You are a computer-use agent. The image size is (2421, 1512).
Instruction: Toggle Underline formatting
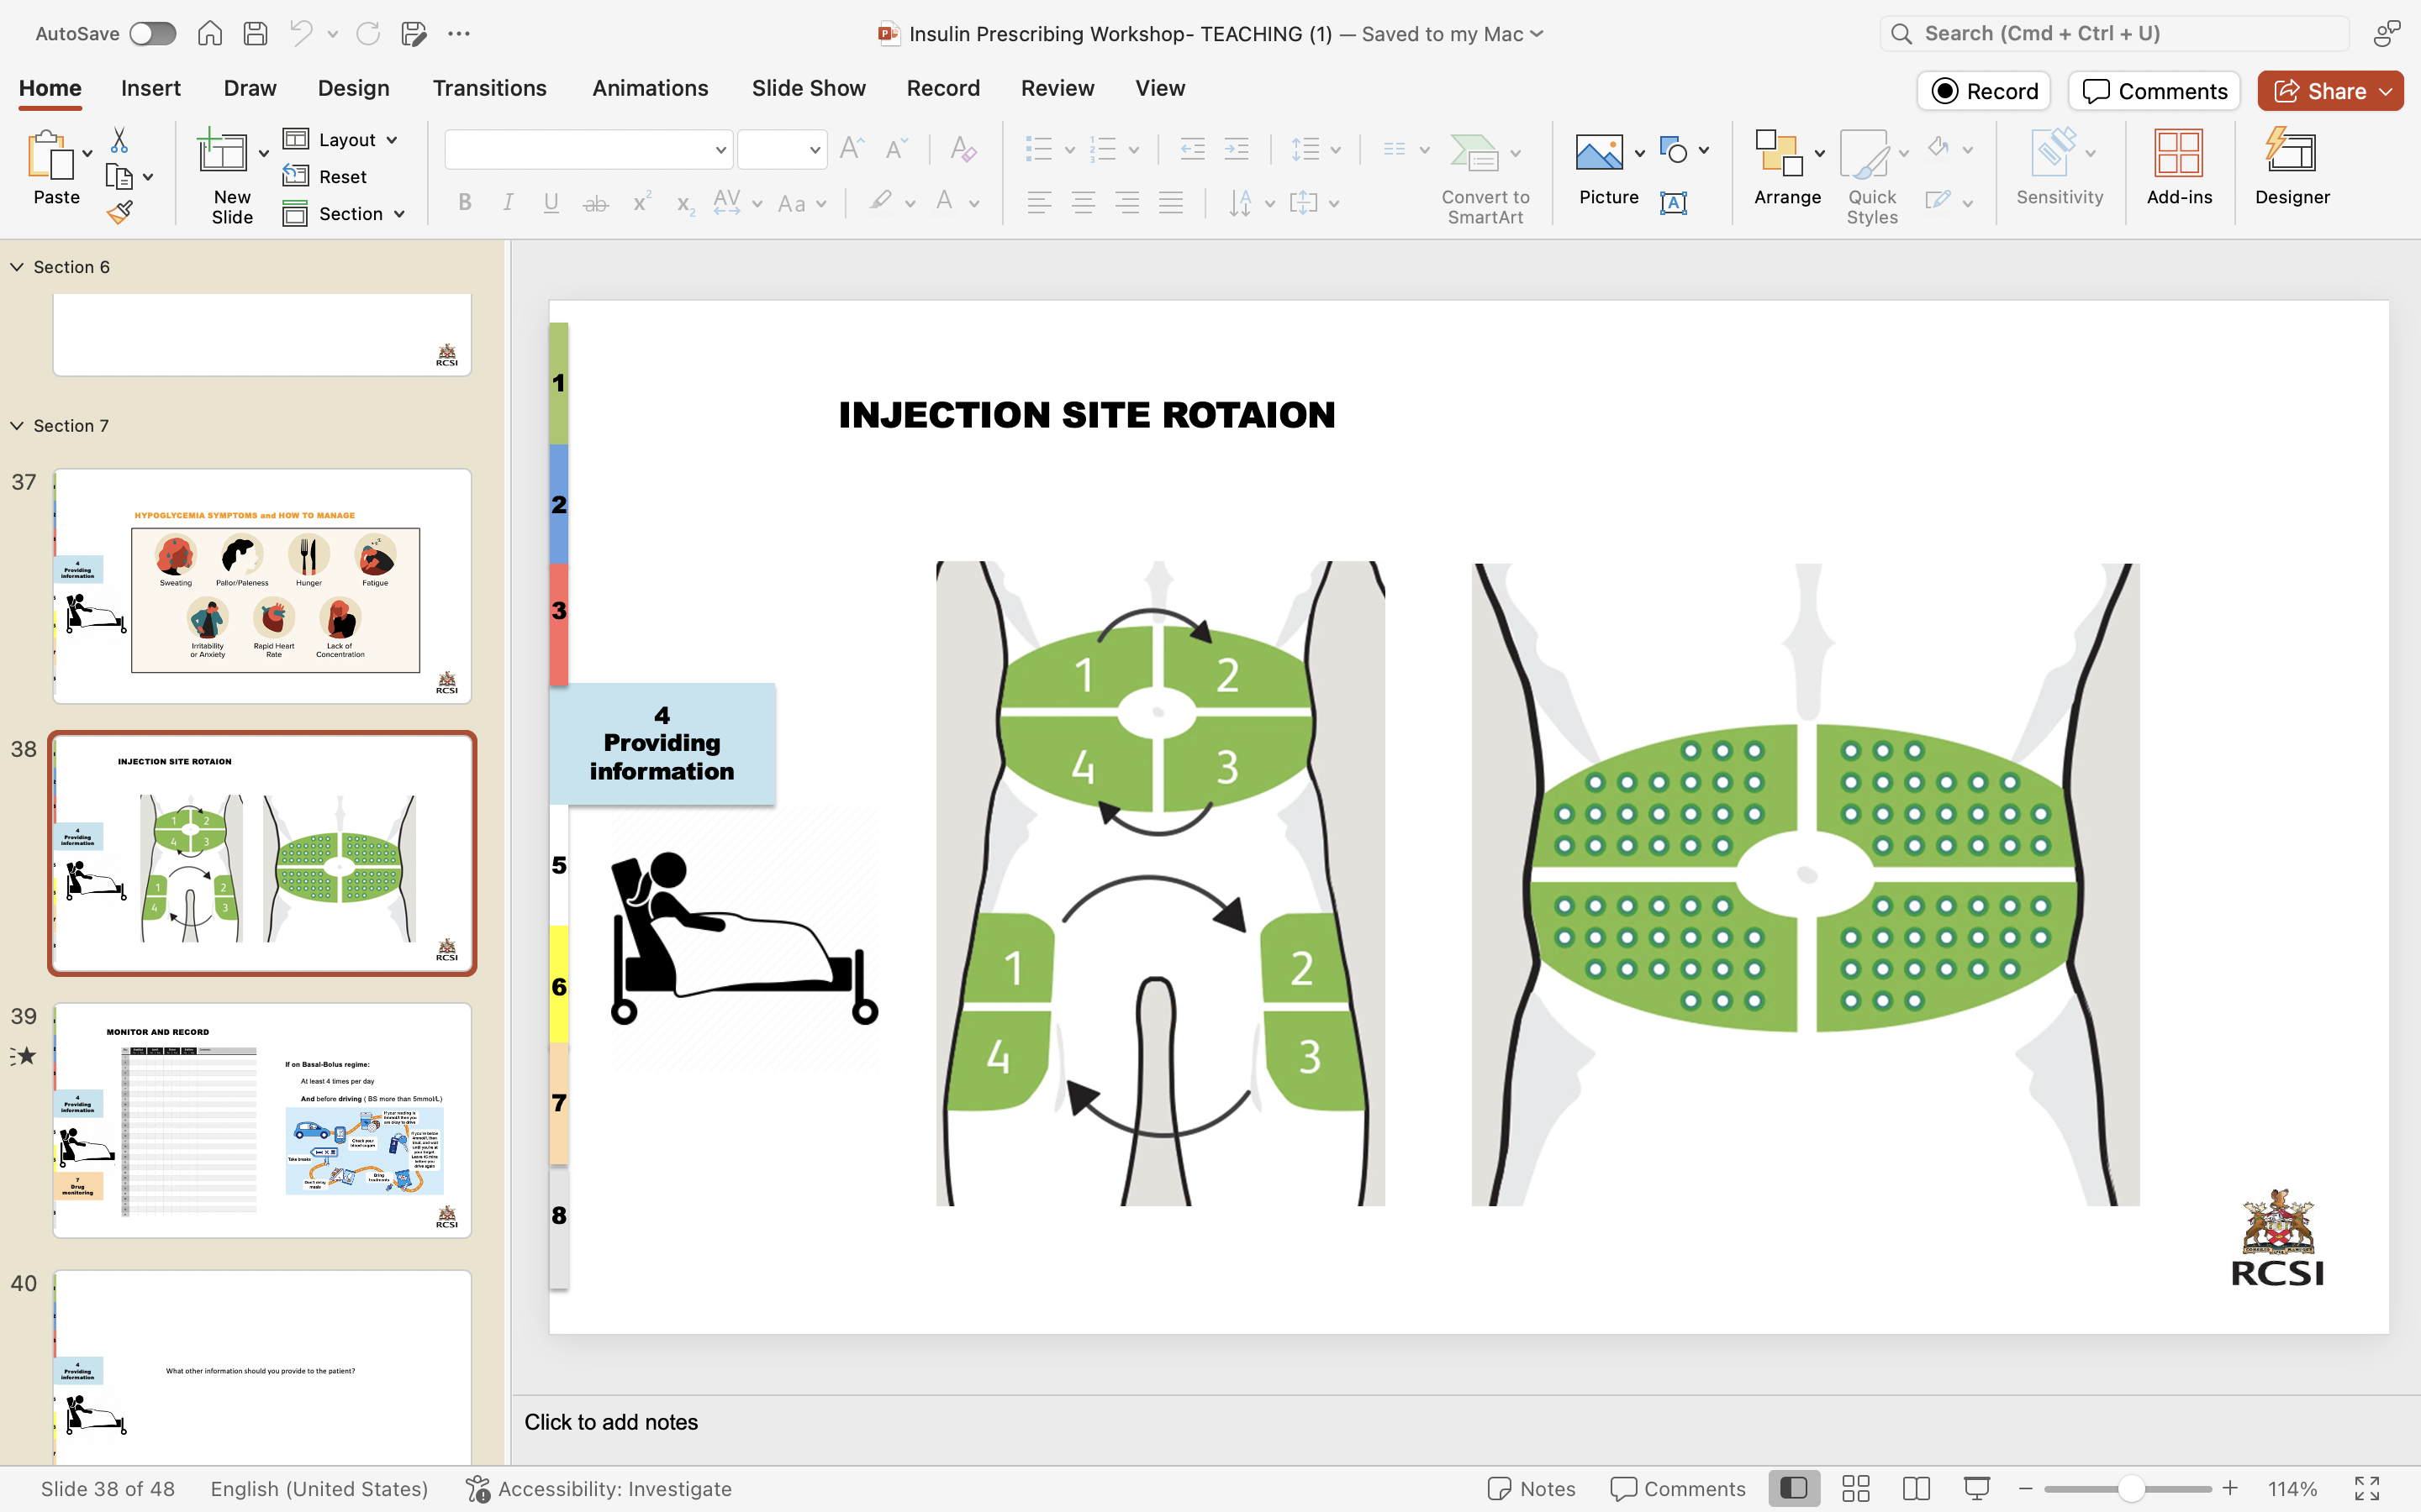pyautogui.click(x=551, y=203)
